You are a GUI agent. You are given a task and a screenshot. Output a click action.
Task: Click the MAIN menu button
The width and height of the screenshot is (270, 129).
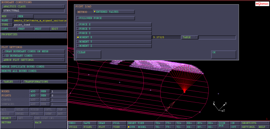(50, 125)
